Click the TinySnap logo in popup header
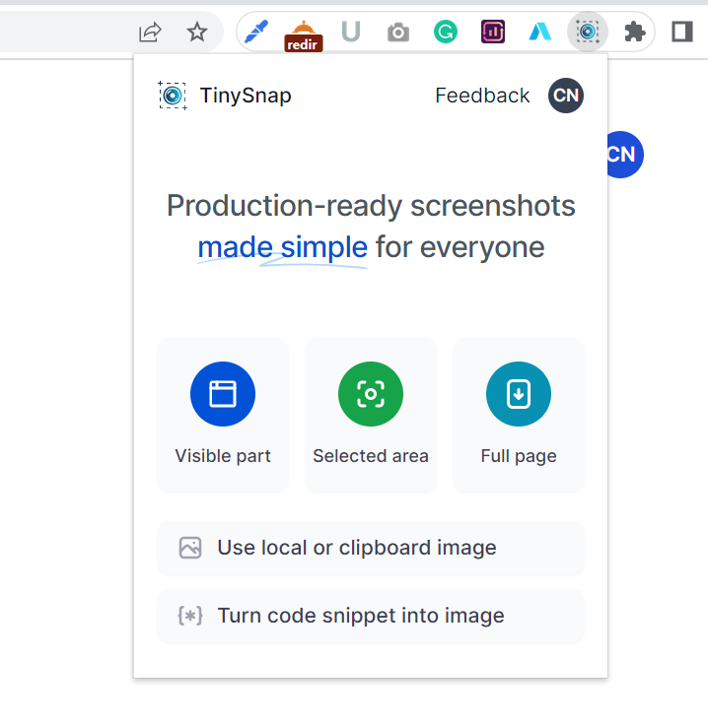 tap(173, 96)
